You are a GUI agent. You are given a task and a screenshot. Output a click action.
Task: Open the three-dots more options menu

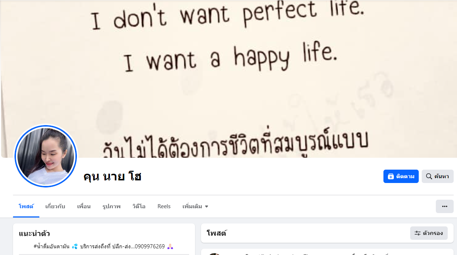pos(445,206)
